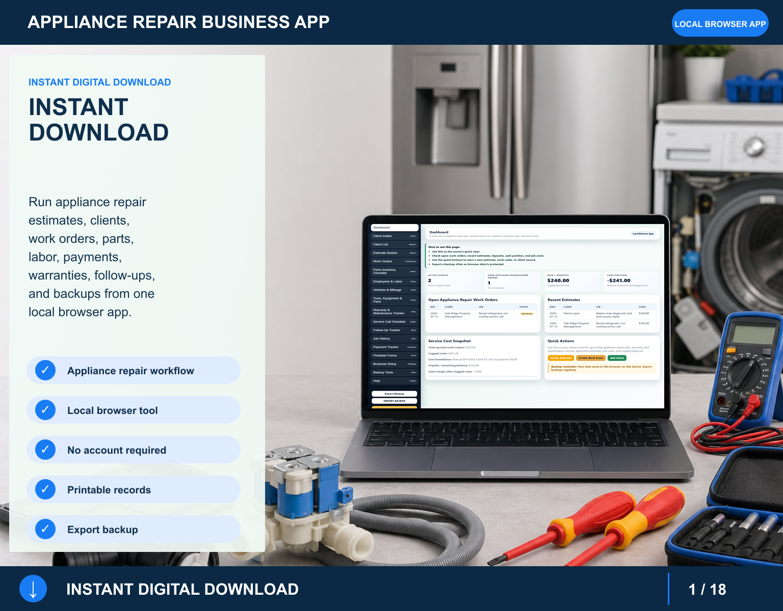Image resolution: width=783 pixels, height=611 pixels.
Task: Click the 1 / 18 page counter
Action: pyautogui.click(x=707, y=589)
